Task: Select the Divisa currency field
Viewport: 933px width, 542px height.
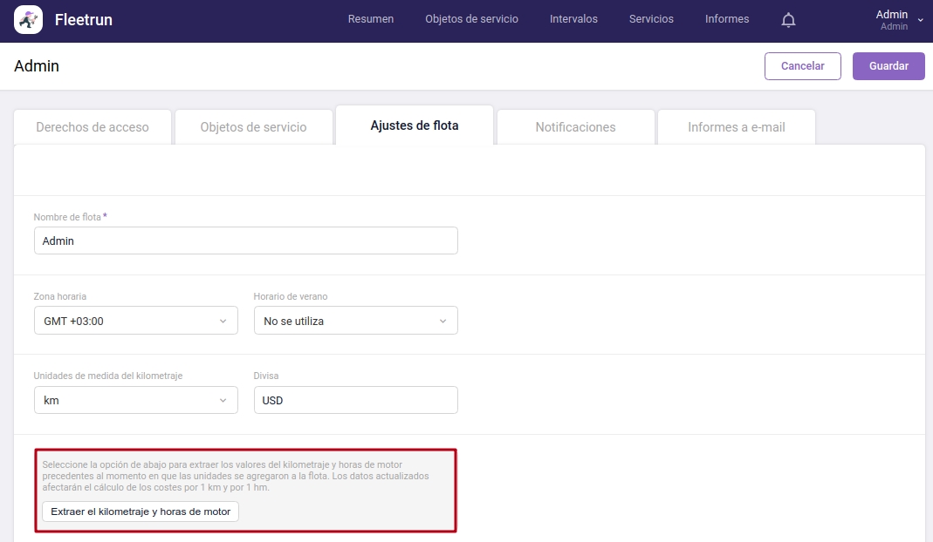Action: click(355, 400)
